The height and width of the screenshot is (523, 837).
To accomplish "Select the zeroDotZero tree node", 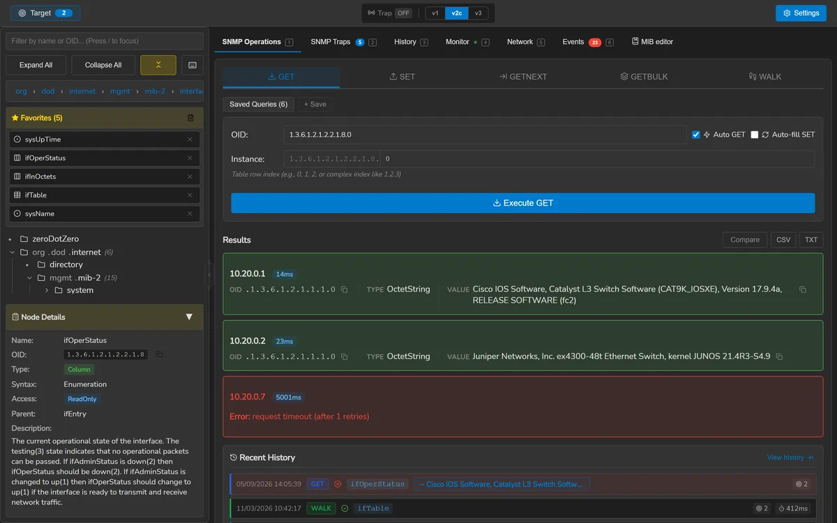I will pos(55,239).
